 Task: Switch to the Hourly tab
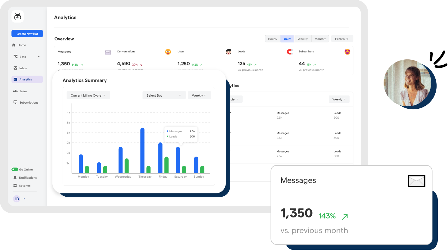272,39
